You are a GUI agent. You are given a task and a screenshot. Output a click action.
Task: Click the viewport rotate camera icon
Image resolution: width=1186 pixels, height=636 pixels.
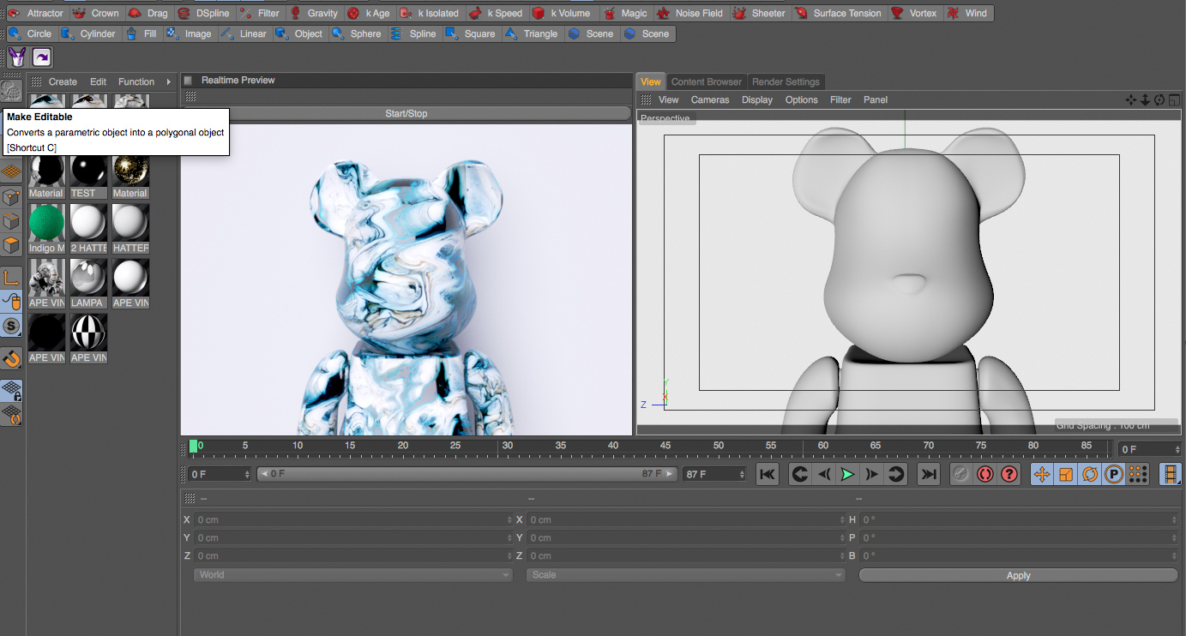[x=1159, y=100]
